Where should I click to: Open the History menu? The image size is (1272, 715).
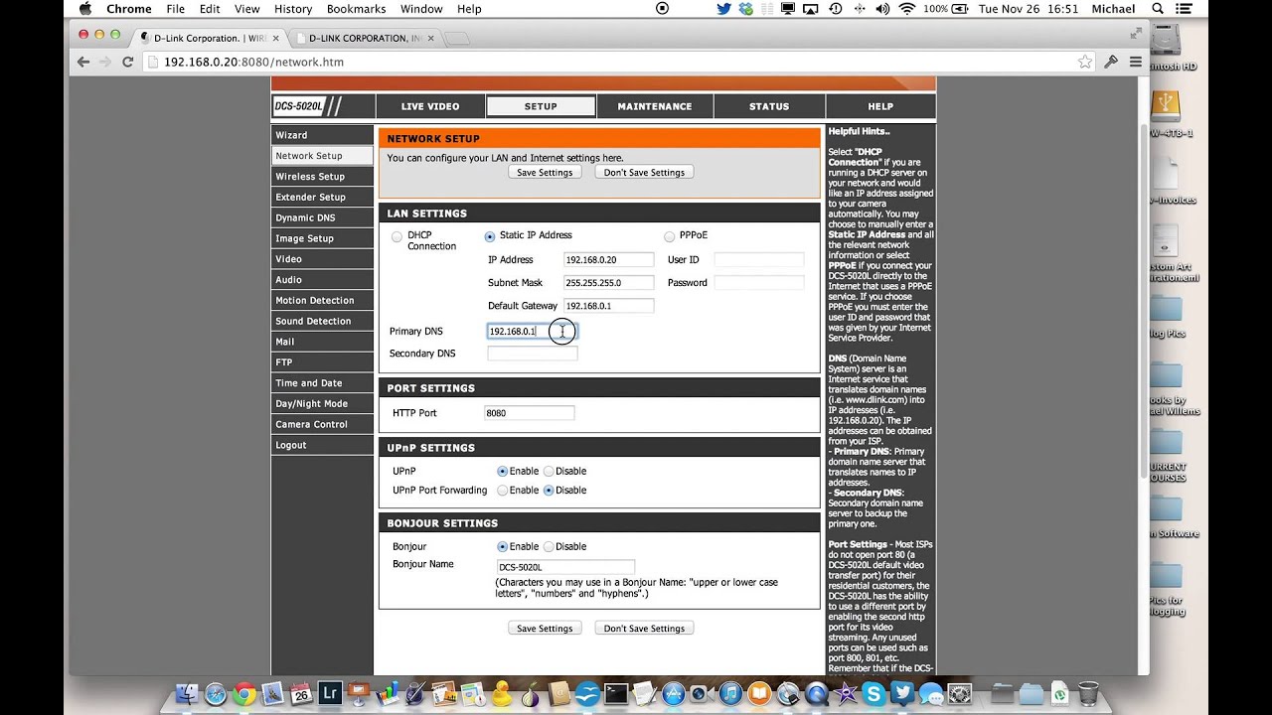click(x=292, y=9)
